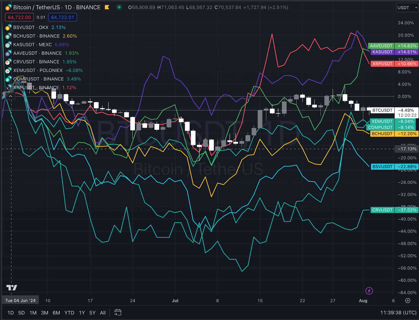Select COMPUSDT · BINANCE legend entry
Screen dimensions: 419x320
click(38, 79)
